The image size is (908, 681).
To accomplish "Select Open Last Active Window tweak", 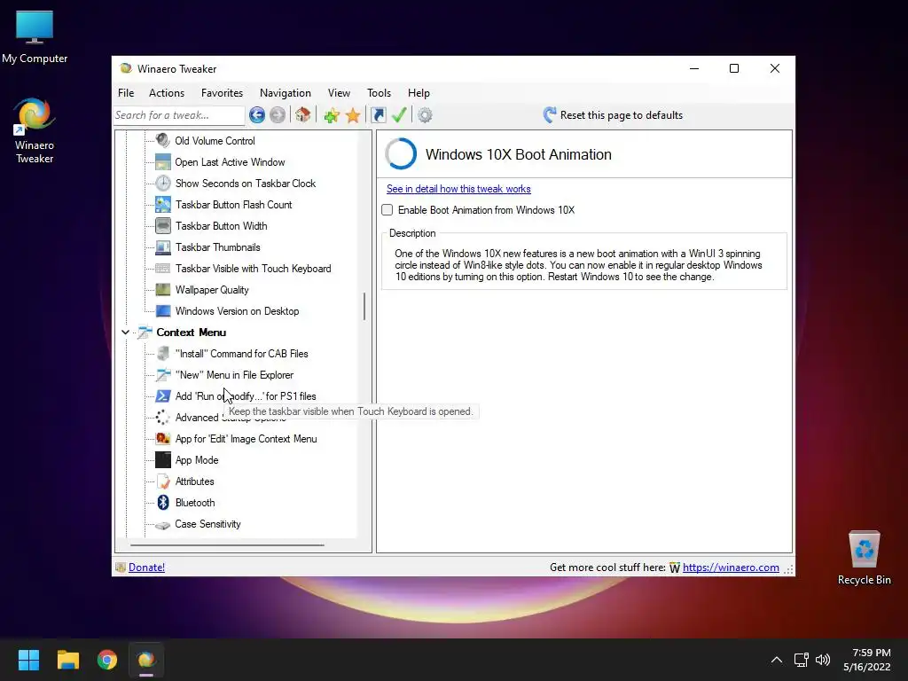I will point(230,162).
